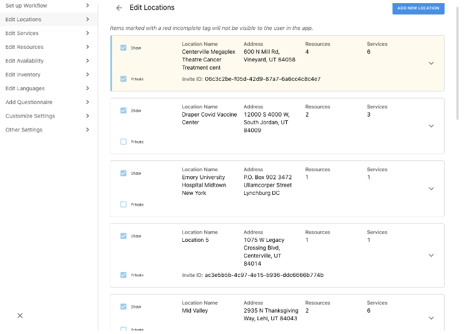This screenshot has width=464, height=334.
Task: Uncheck Private for Centerville Megaplex Theatre location
Action: point(123,79)
